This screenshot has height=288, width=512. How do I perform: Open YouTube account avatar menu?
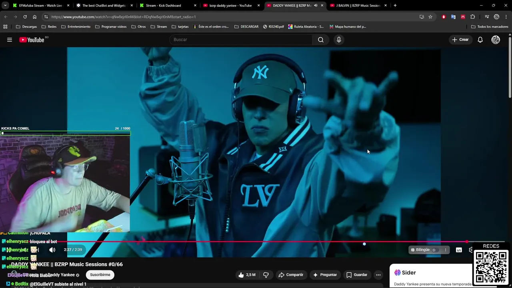coord(496,40)
